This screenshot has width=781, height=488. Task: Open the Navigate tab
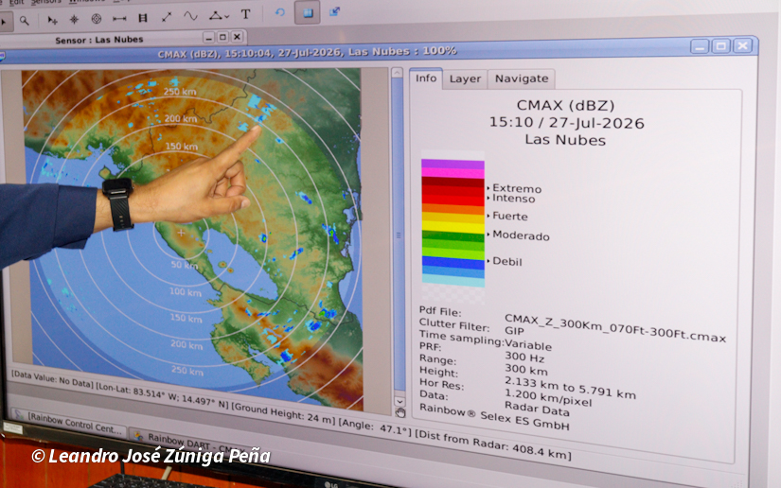point(522,78)
